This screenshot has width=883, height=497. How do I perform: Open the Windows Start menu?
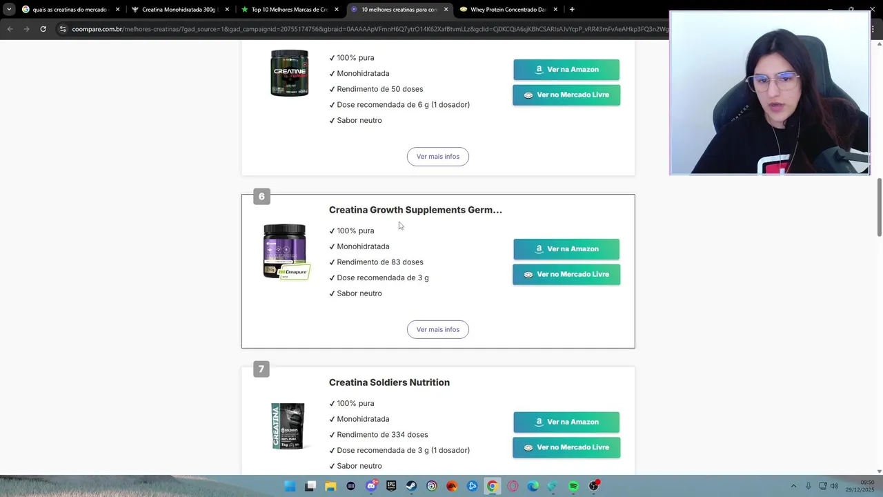pos(290,486)
